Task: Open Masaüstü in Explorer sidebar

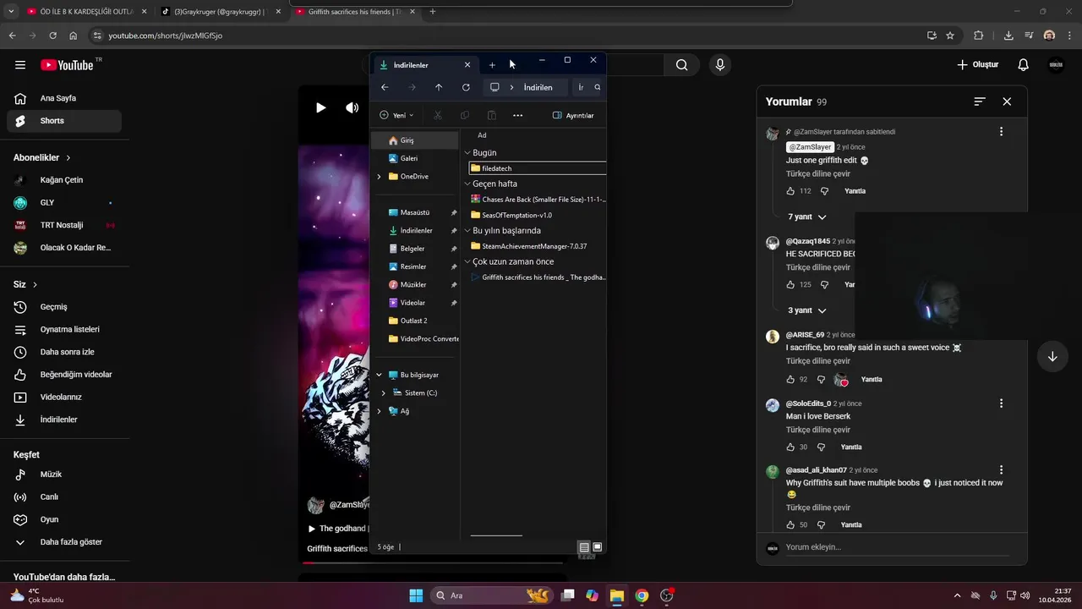Action: (415, 212)
